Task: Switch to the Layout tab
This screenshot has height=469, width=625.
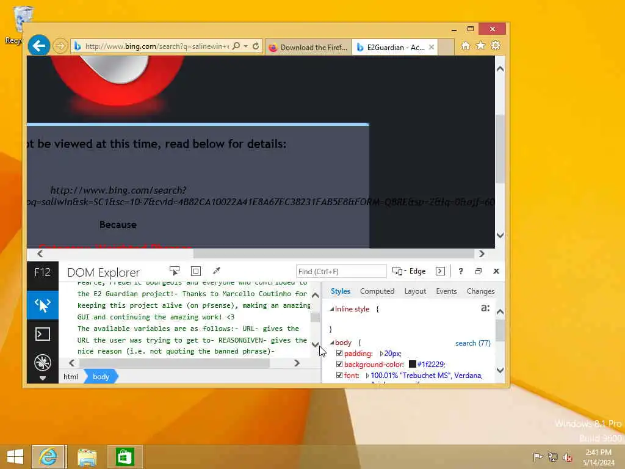Action: [x=415, y=291]
